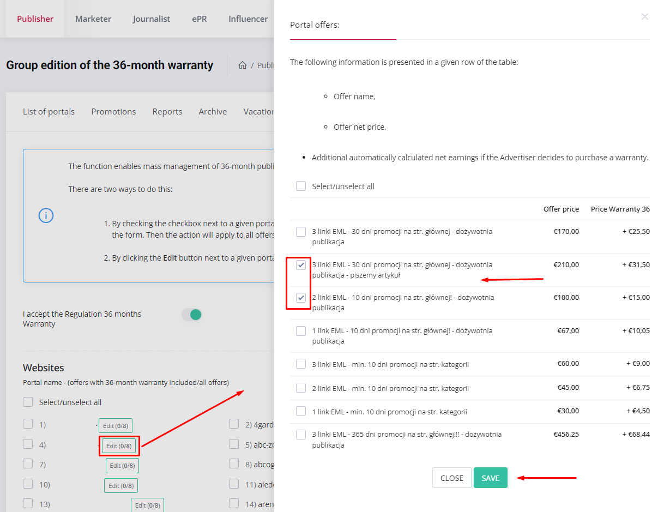The width and height of the screenshot is (664, 512).
Task: Select the checkbox for portal 7
Action: tap(28, 464)
